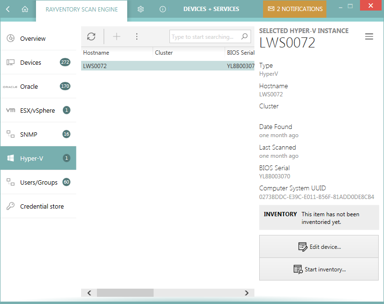Open the 2 Notifications button
Viewport: 384px width, 304px height.
[295, 9]
